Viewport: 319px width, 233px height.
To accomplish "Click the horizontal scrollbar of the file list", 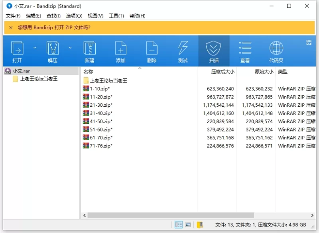I will (191, 215).
